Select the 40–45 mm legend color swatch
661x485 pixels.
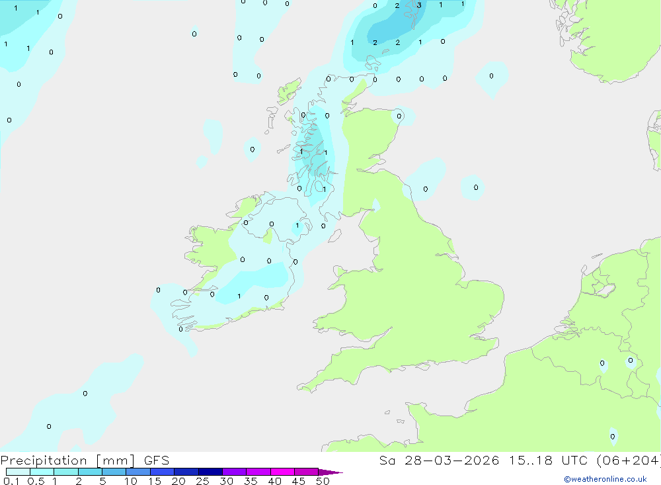click(282, 472)
